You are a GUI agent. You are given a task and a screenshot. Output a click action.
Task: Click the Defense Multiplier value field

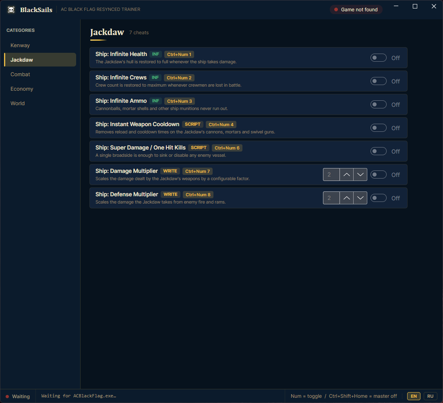tap(331, 198)
